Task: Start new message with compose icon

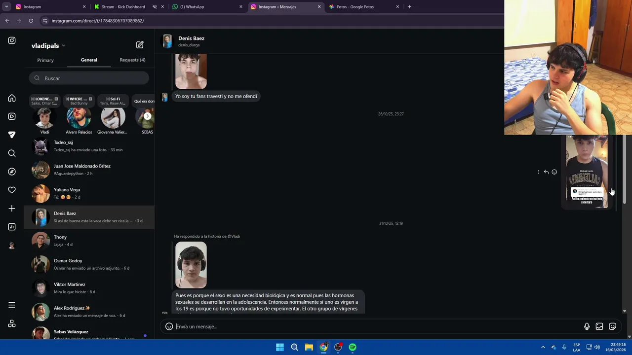Action: pyautogui.click(x=140, y=45)
